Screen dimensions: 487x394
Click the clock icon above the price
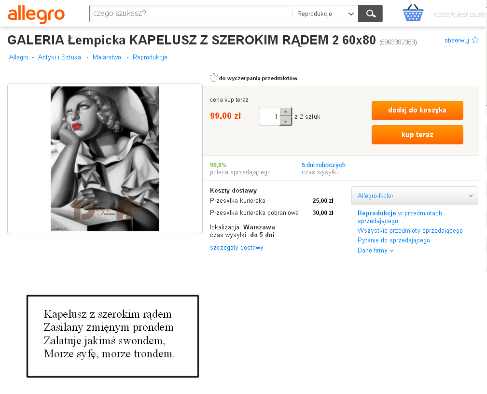click(x=214, y=78)
